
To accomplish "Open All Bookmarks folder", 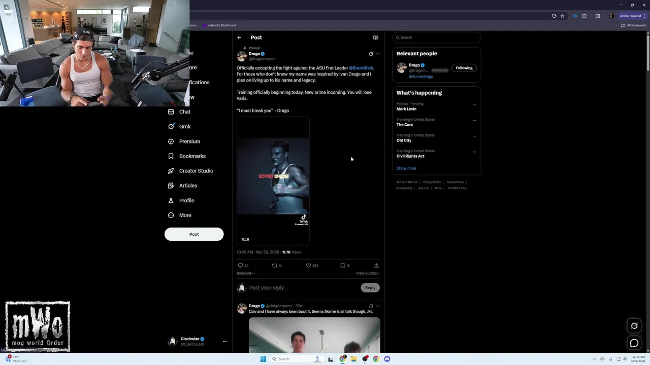I will (634, 25).
